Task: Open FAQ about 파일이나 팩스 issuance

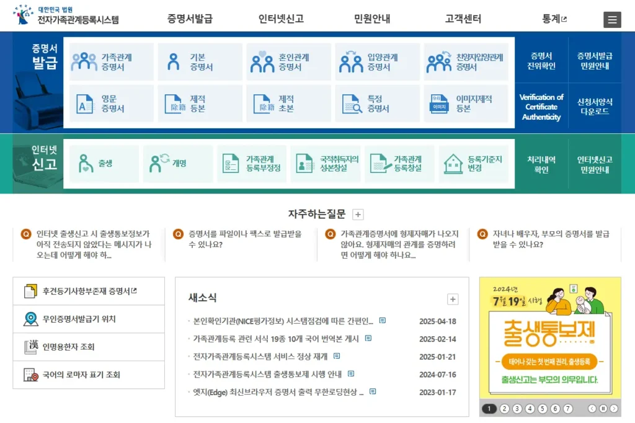Action: pyautogui.click(x=245, y=239)
